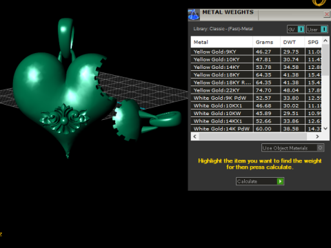Click the Grams column header

(x=267, y=42)
